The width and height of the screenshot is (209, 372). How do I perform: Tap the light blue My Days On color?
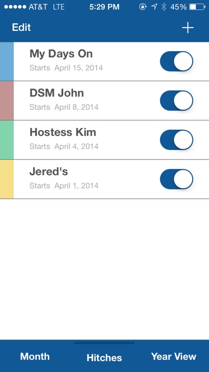[x=7, y=62]
